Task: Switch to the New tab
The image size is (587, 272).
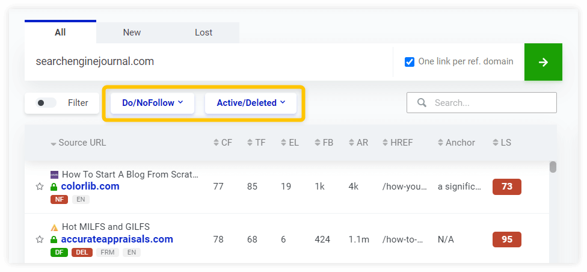Action: coord(132,32)
